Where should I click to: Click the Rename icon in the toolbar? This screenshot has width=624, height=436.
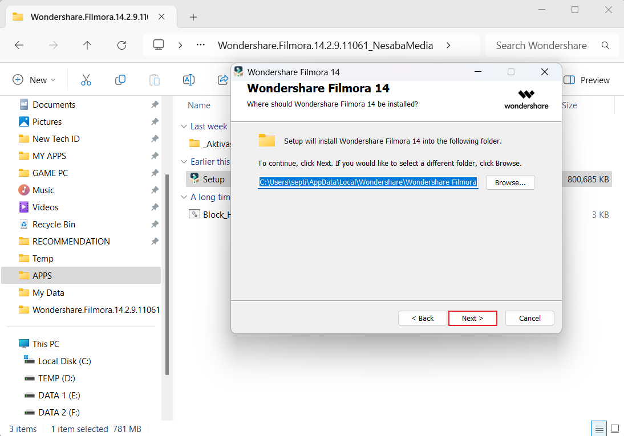[x=189, y=80]
